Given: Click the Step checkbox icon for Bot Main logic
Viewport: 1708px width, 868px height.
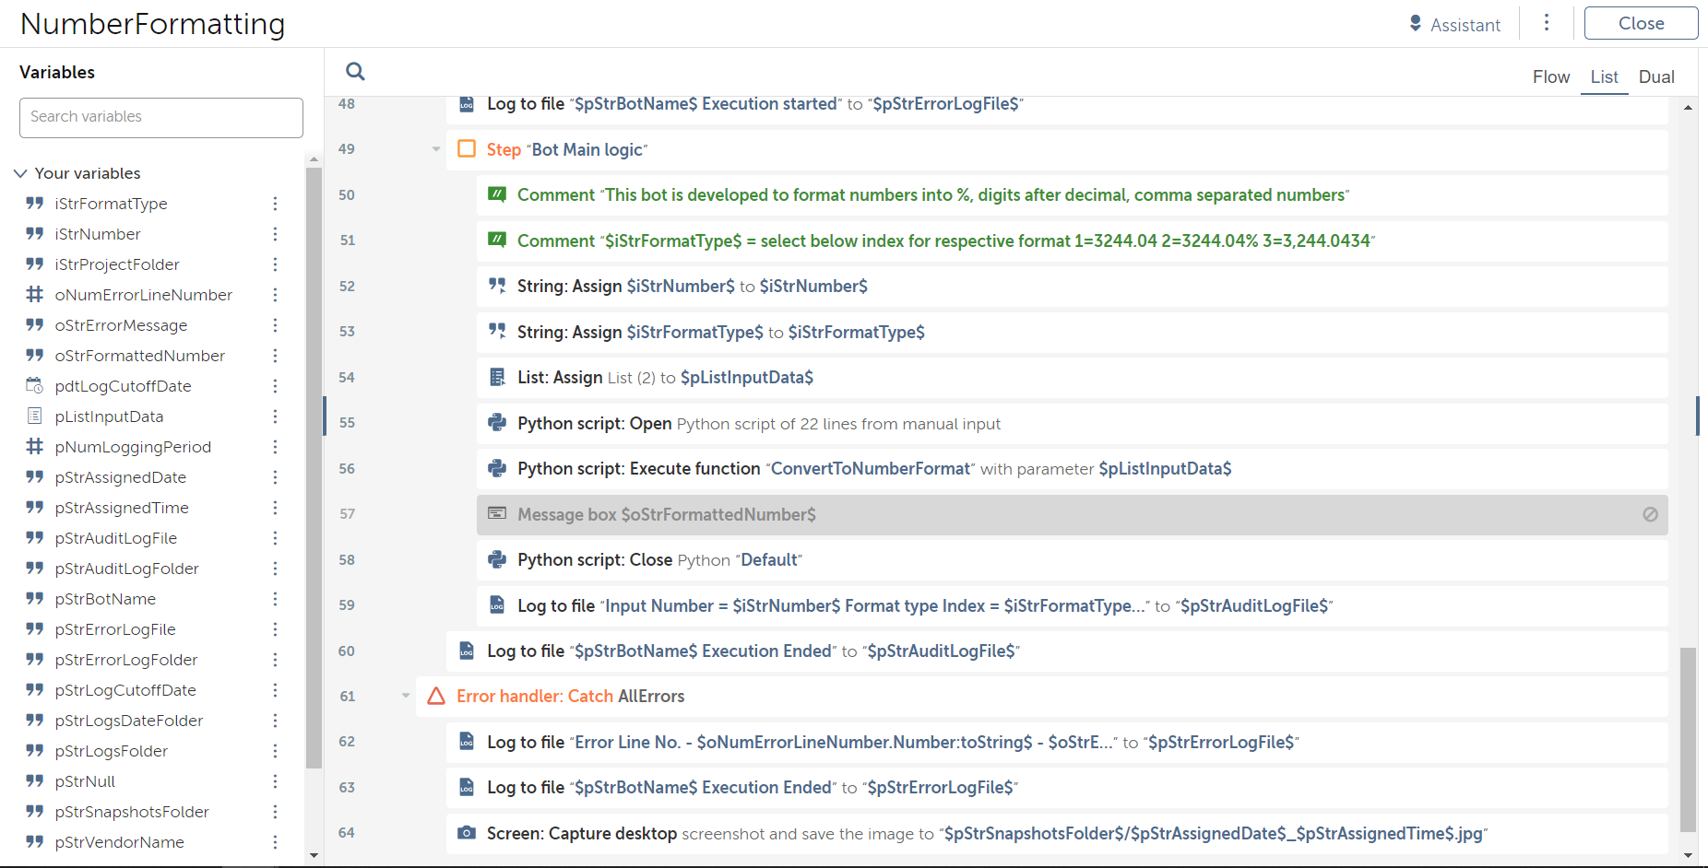Looking at the screenshot, I should point(467,149).
